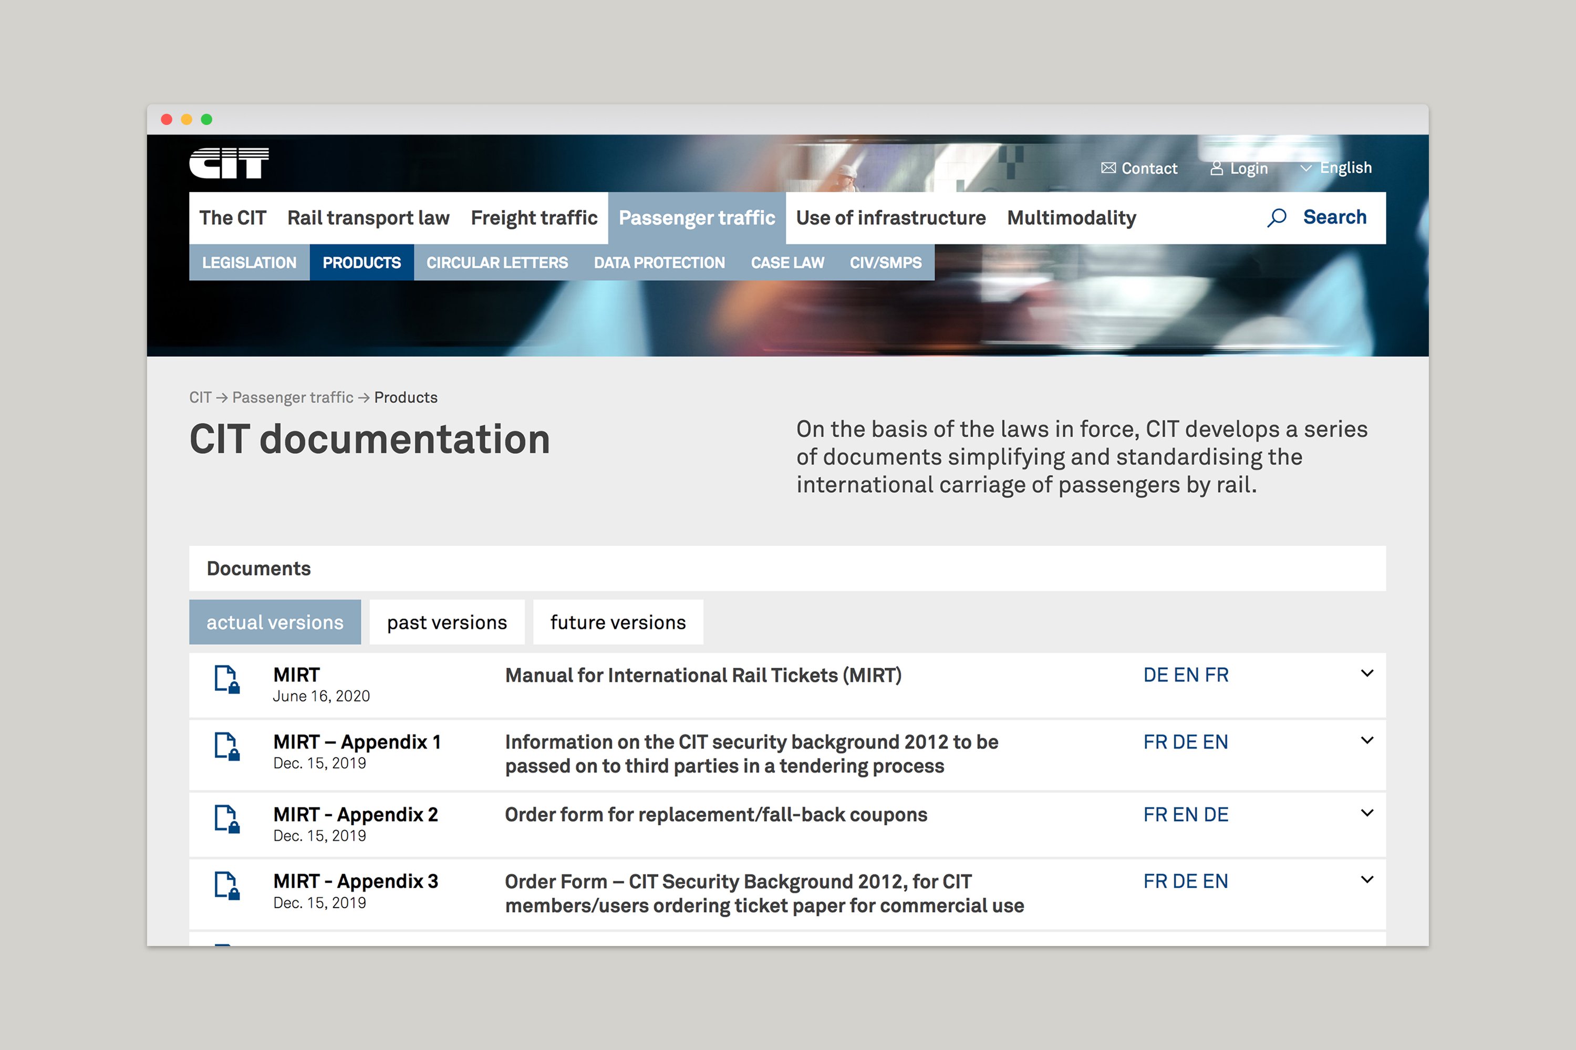The width and height of the screenshot is (1576, 1050).
Task: Open EN version of MIRT manual
Action: [x=1187, y=675]
